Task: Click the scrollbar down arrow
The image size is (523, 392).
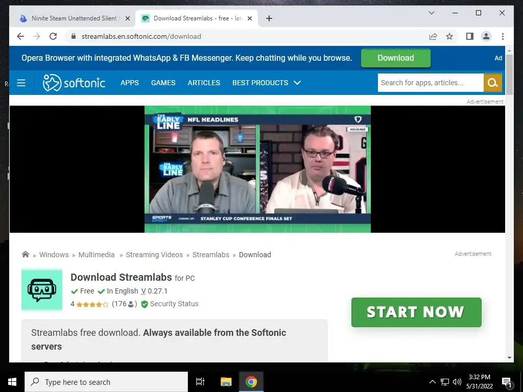Action: 509,358
